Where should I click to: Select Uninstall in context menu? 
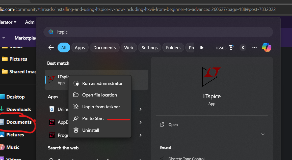click(100, 130)
